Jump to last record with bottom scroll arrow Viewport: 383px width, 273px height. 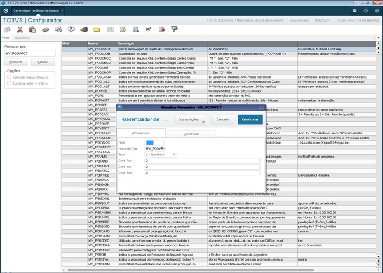coord(378,265)
